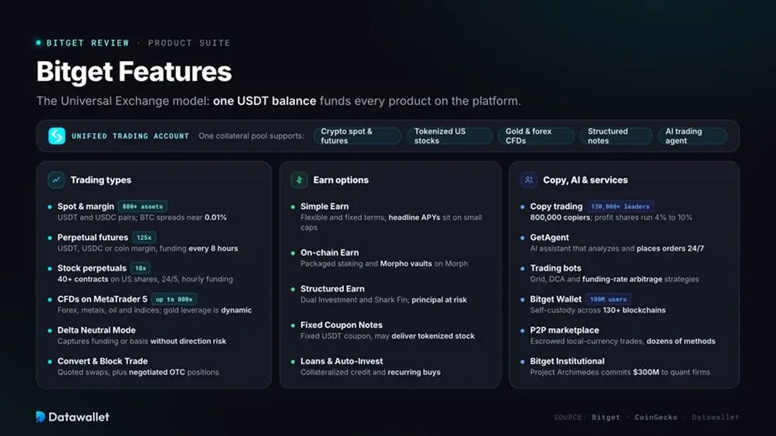Click the 100M users badge
The height and width of the screenshot is (436, 776).
[x=608, y=299]
